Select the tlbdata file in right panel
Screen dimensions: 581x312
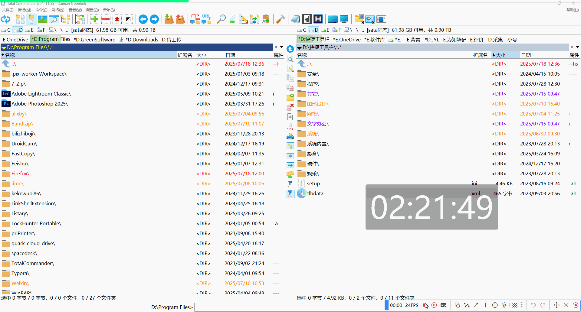438,193
